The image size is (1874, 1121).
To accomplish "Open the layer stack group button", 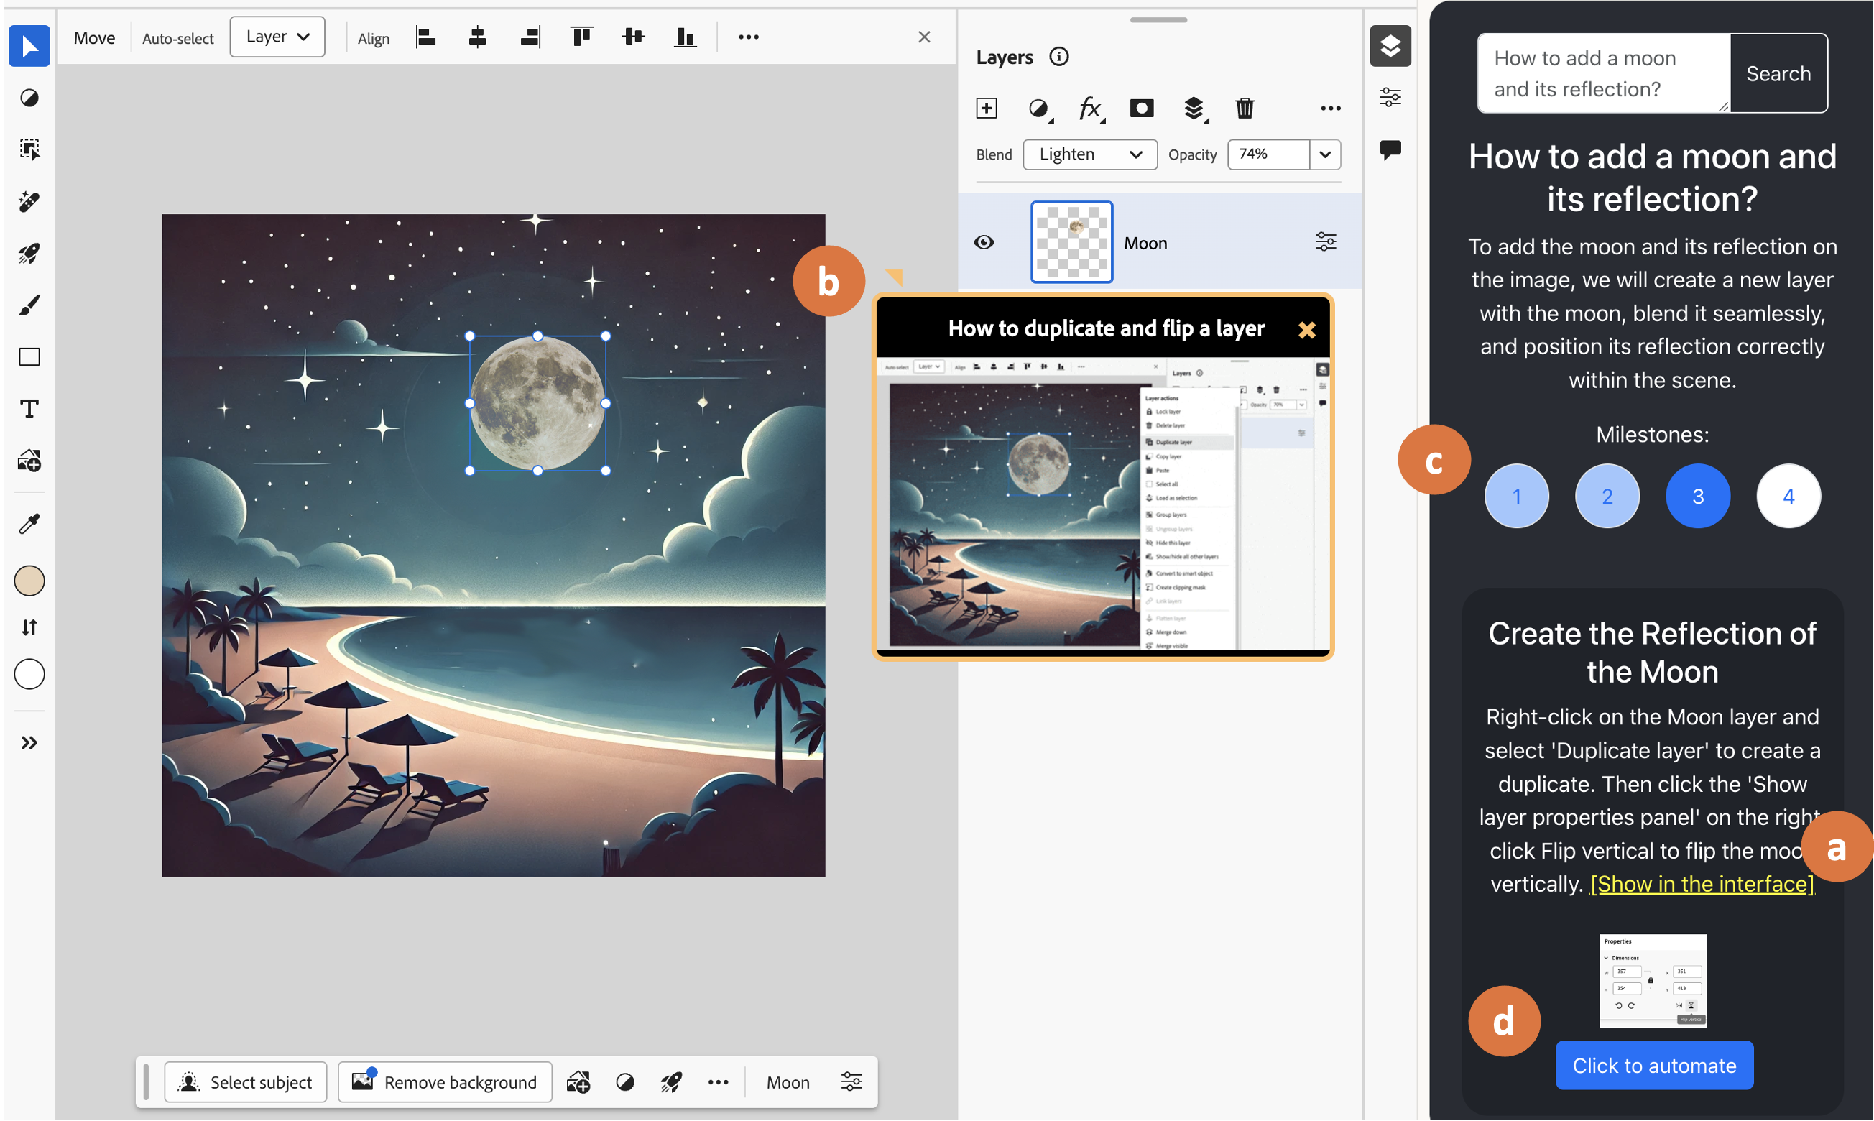I will click(x=1194, y=109).
